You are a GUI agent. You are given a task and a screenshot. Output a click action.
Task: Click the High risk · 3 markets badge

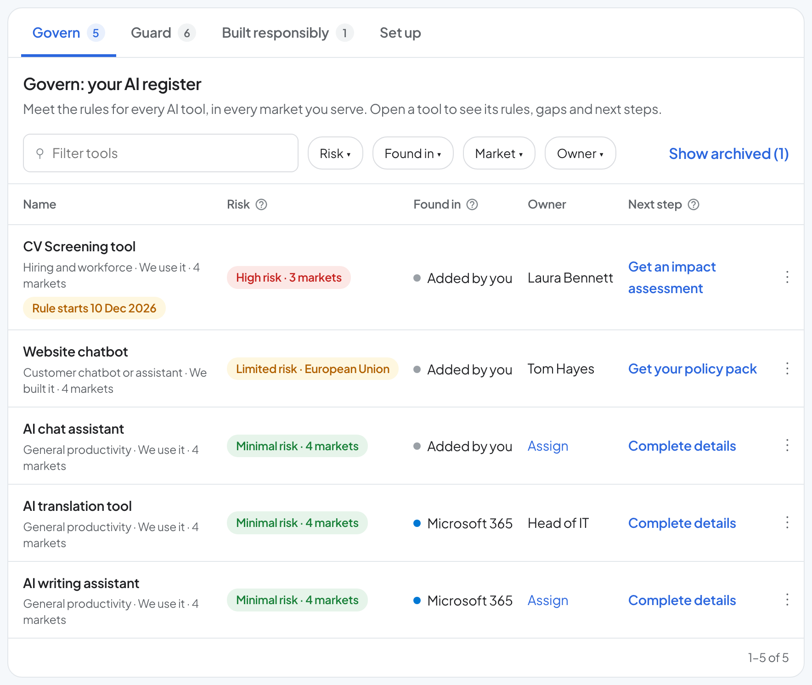coord(289,277)
